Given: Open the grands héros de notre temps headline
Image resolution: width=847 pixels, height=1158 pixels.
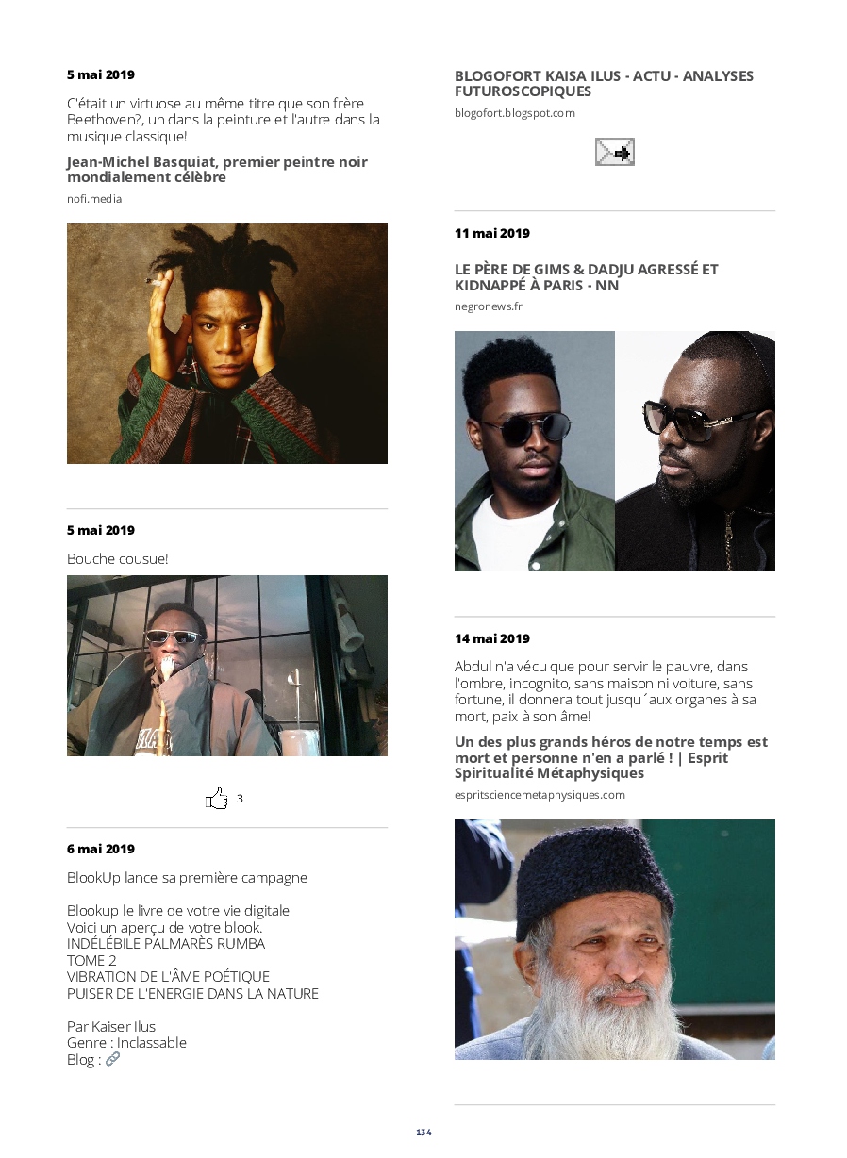Looking at the screenshot, I should point(611,757).
